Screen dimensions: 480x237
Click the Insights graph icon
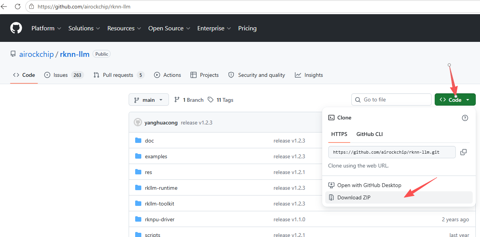point(298,75)
